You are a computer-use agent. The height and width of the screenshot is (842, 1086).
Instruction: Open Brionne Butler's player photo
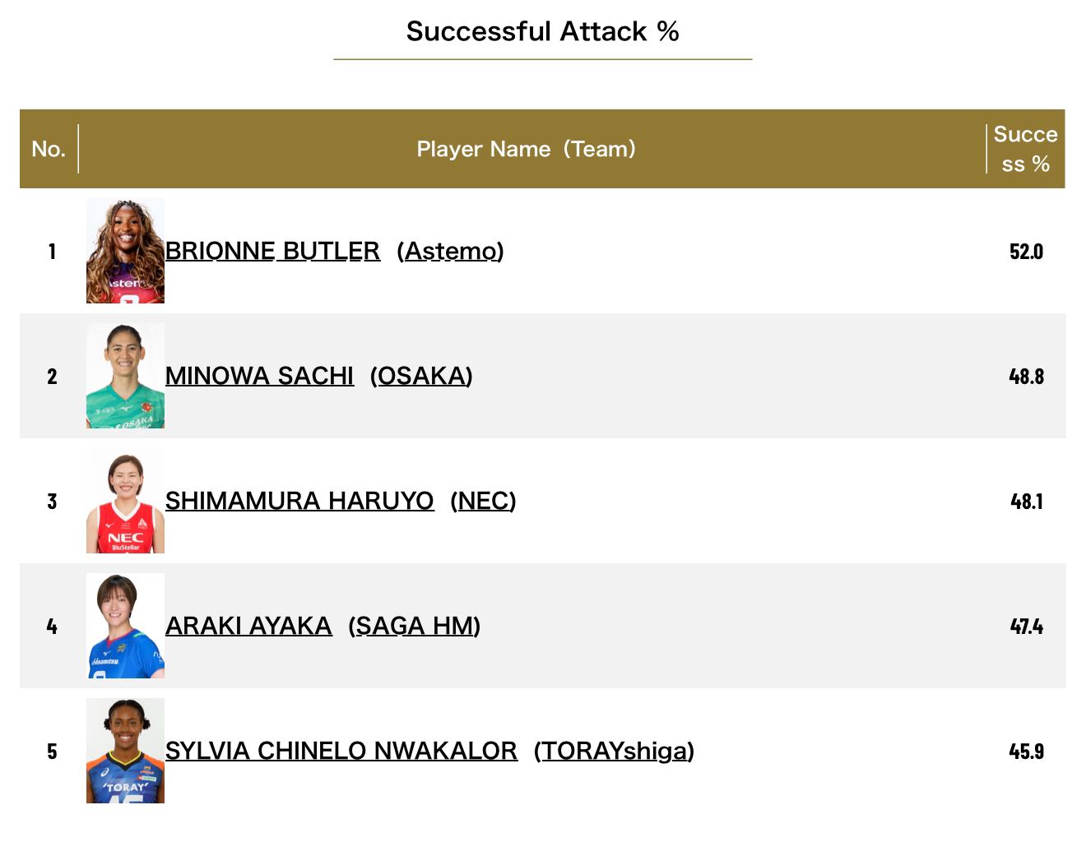click(x=125, y=251)
